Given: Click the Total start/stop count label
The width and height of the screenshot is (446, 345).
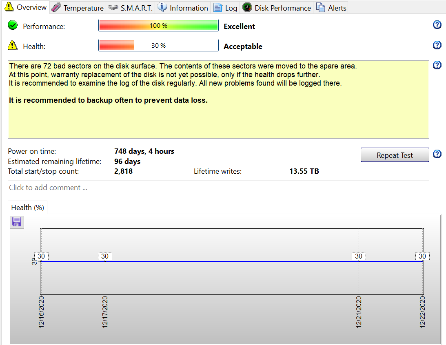Looking at the screenshot, I should [x=43, y=171].
